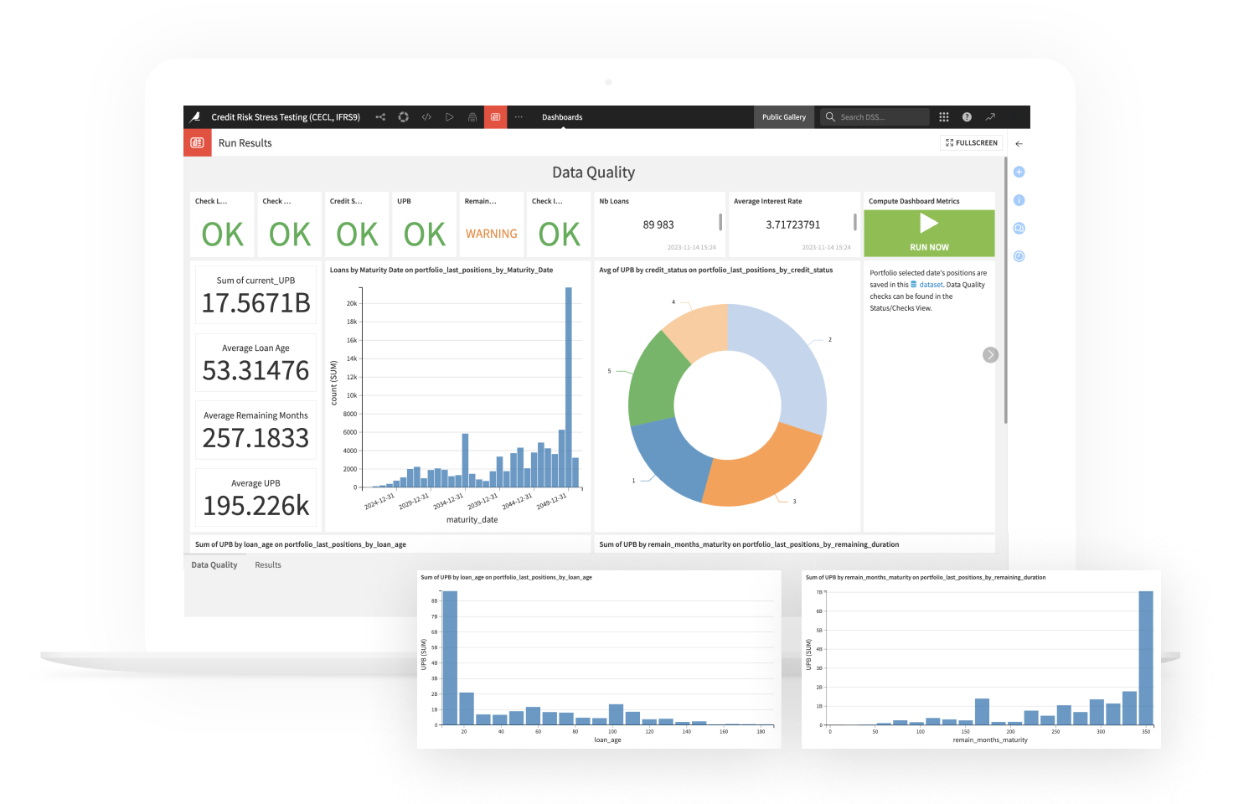Click the back arrow to collapse the right panel
1254x804 pixels.
coord(1019,144)
